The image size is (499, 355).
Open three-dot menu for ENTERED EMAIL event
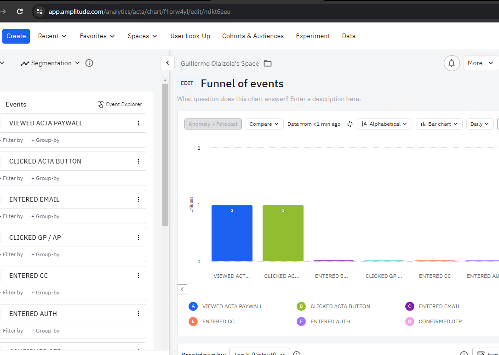[138, 199]
